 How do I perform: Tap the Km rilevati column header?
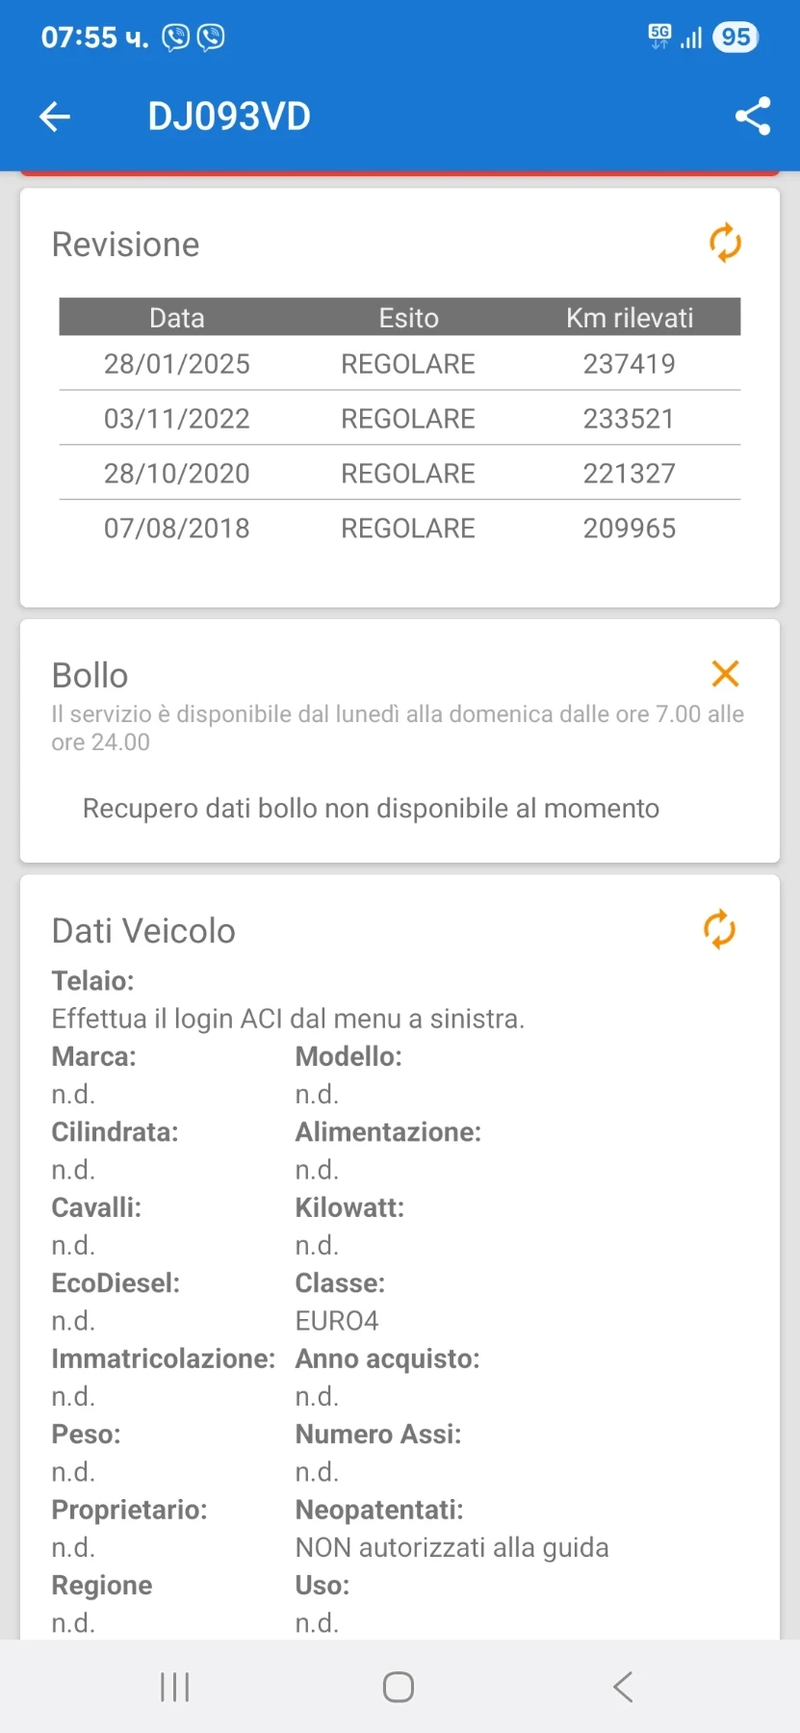[629, 318]
